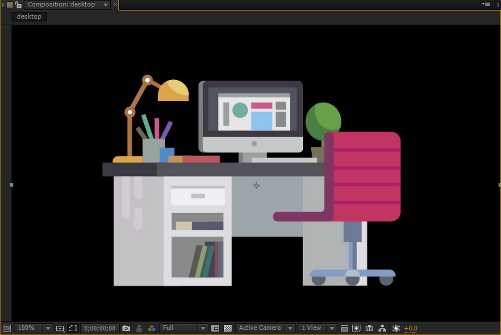The image size is (501, 335).
Task: Show the last snapshot
Action: click(139, 328)
